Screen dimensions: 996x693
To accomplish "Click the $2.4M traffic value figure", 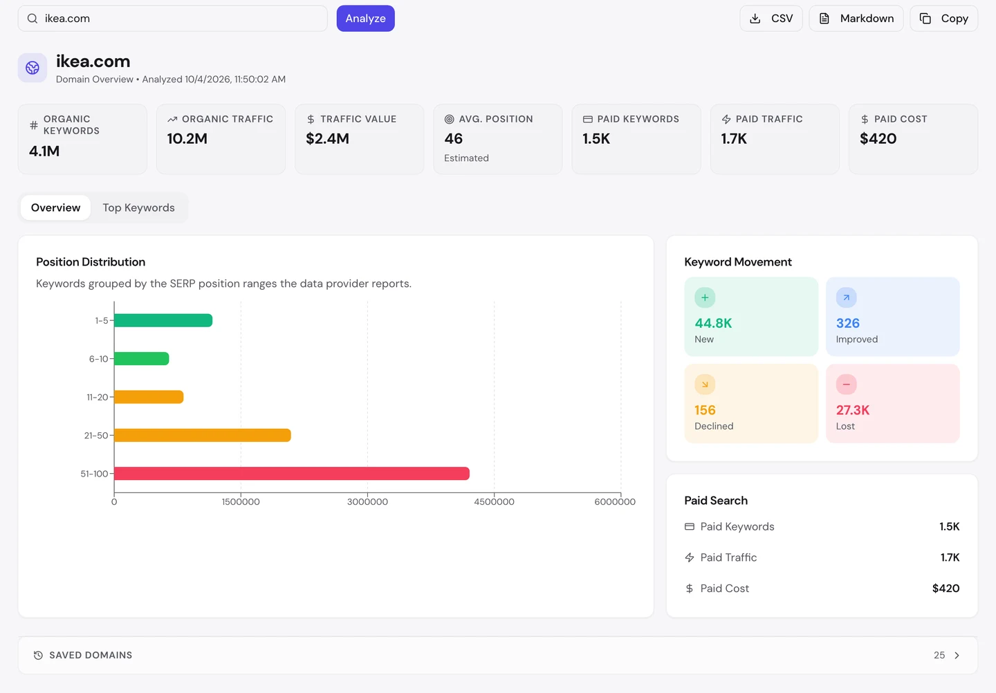I will tap(328, 138).
